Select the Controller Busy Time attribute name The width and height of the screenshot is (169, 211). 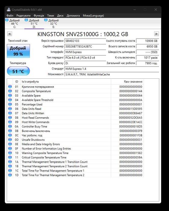pos(34,127)
